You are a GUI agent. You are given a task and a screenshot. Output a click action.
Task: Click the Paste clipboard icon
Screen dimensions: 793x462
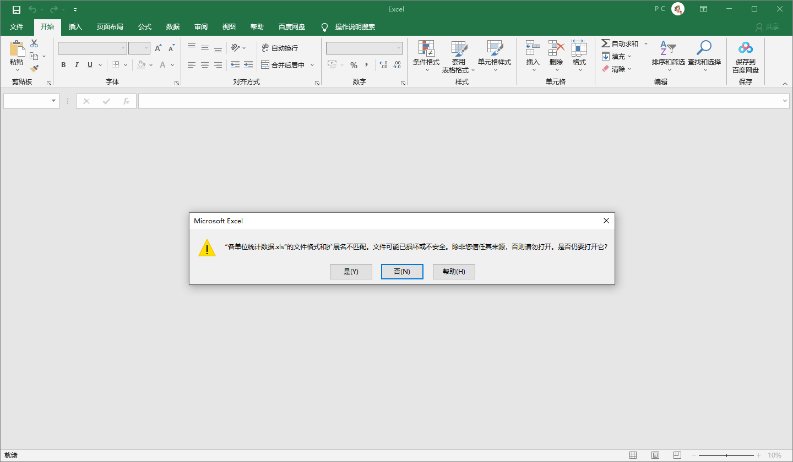click(17, 49)
